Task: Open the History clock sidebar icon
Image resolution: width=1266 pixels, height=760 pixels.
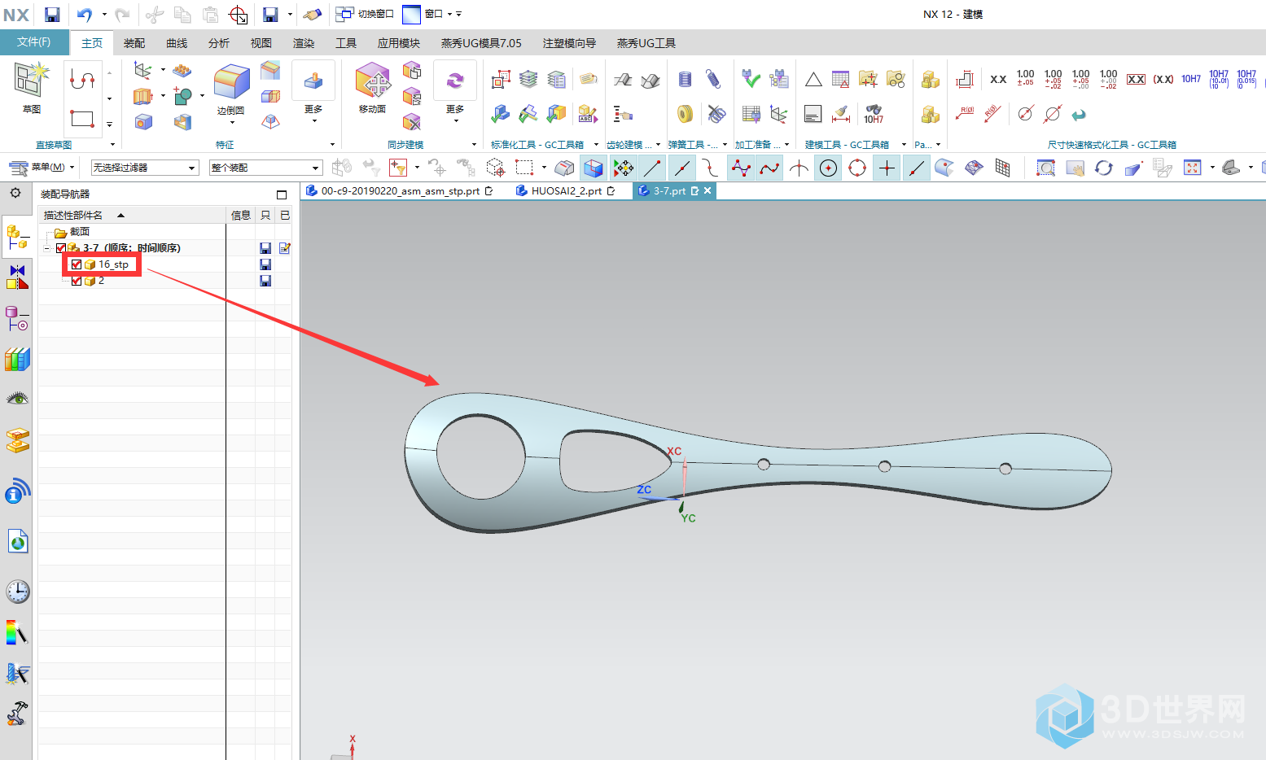Action: 17,592
